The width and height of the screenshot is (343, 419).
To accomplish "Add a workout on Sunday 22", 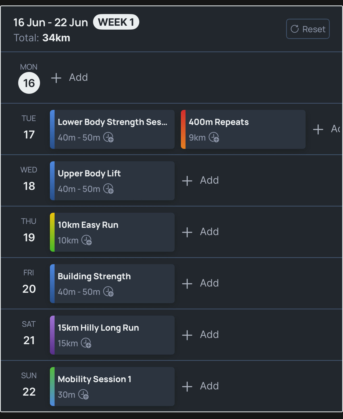I will click(200, 386).
